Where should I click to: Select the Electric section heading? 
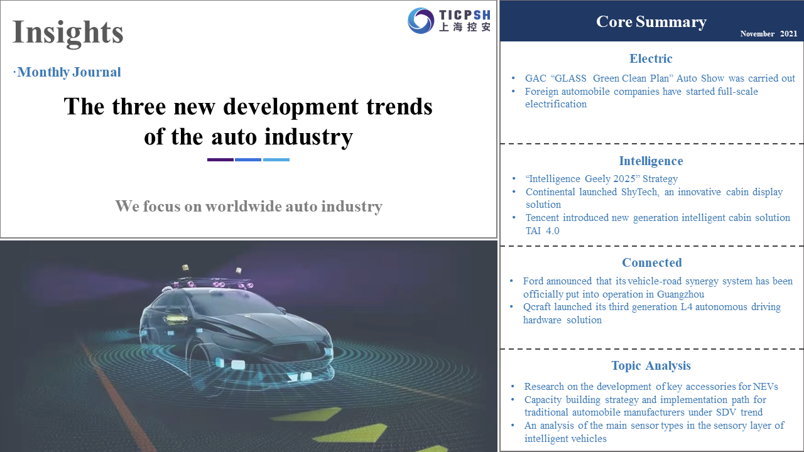(651, 58)
